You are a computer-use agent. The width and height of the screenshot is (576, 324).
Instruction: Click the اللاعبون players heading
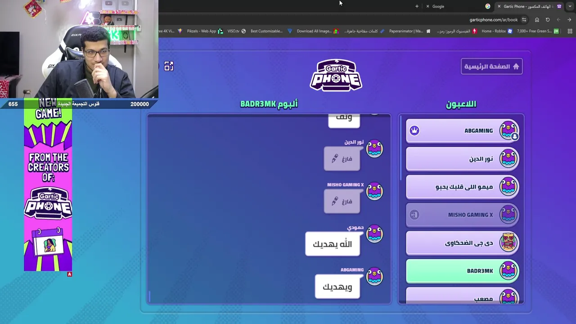(461, 104)
